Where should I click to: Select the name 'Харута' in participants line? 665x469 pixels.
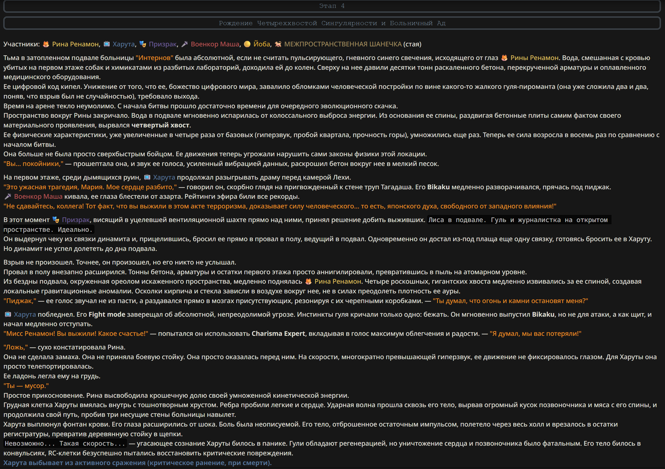pyautogui.click(x=124, y=44)
